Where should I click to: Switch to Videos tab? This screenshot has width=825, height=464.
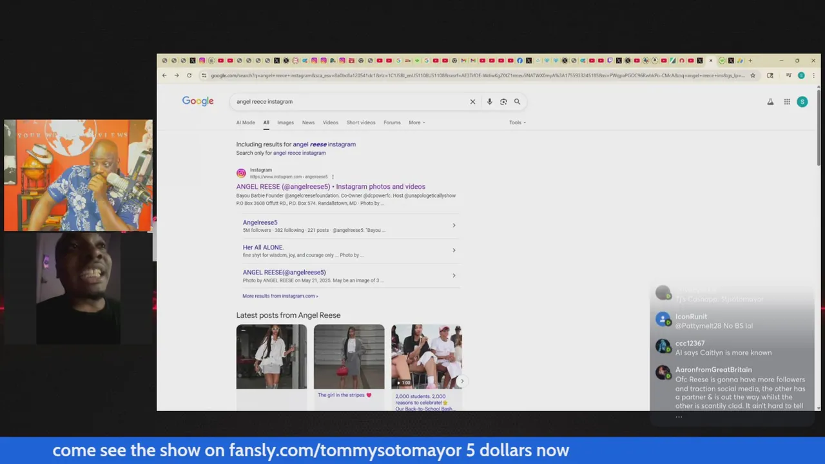click(330, 122)
